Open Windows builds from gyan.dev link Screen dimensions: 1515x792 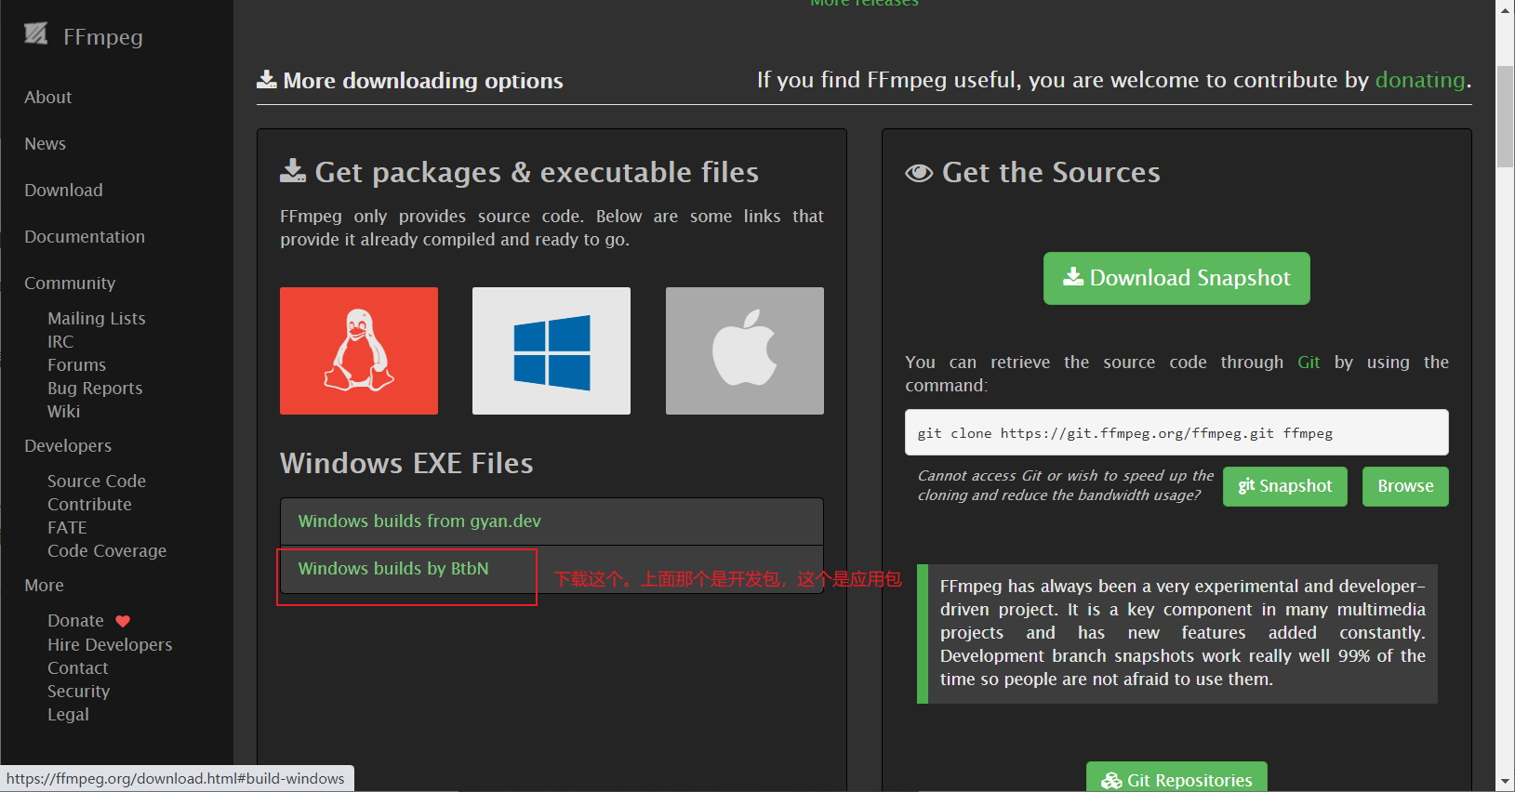419,521
